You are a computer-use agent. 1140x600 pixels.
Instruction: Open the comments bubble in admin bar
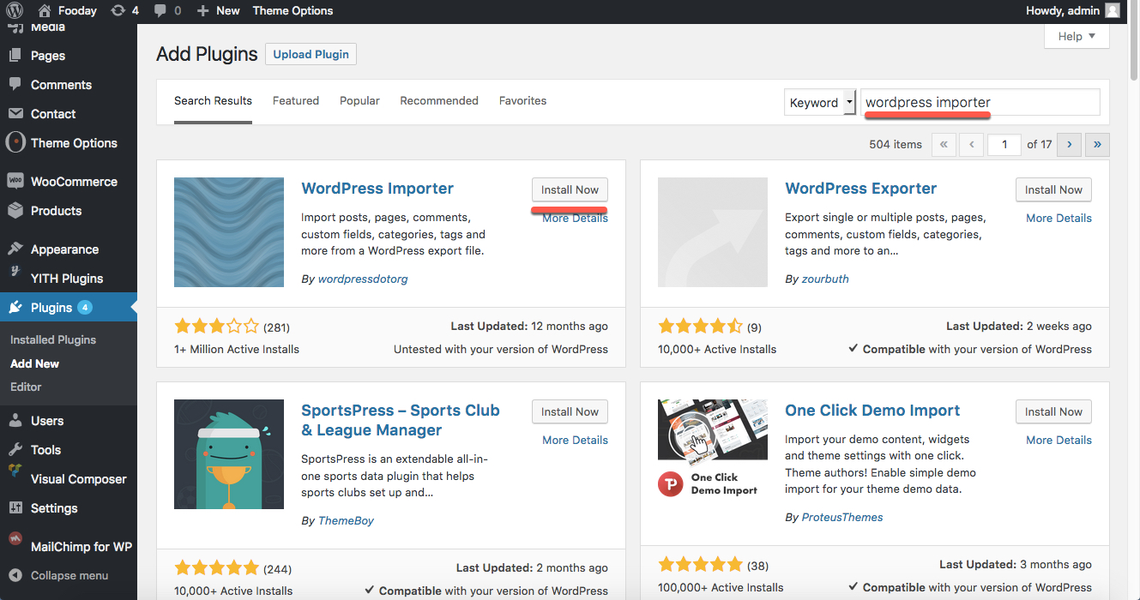[x=160, y=11]
